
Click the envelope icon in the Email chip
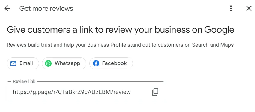(13, 63)
